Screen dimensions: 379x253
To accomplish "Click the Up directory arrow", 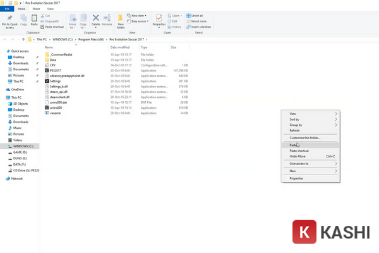I will (23, 39).
